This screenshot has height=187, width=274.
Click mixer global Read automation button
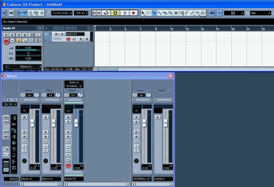pyautogui.click(x=6, y=132)
